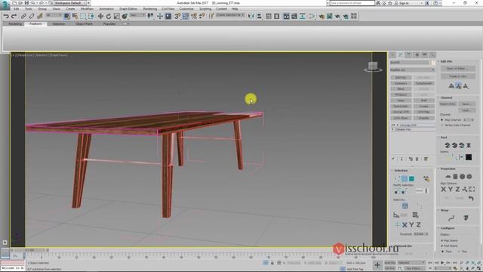Select the Vertex Color Channel radio button
The image size is (483, 272).
(442, 125)
